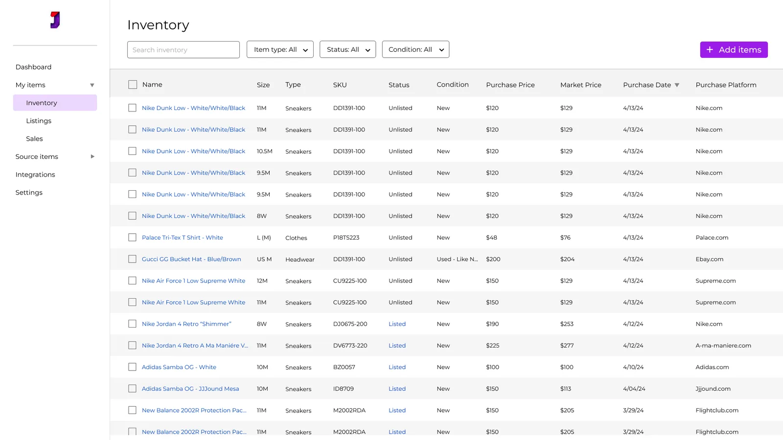This screenshot has height=440, width=783.
Task: Check the Jordan 4 Retro A Ma Maniére checkbox
Action: click(x=132, y=346)
